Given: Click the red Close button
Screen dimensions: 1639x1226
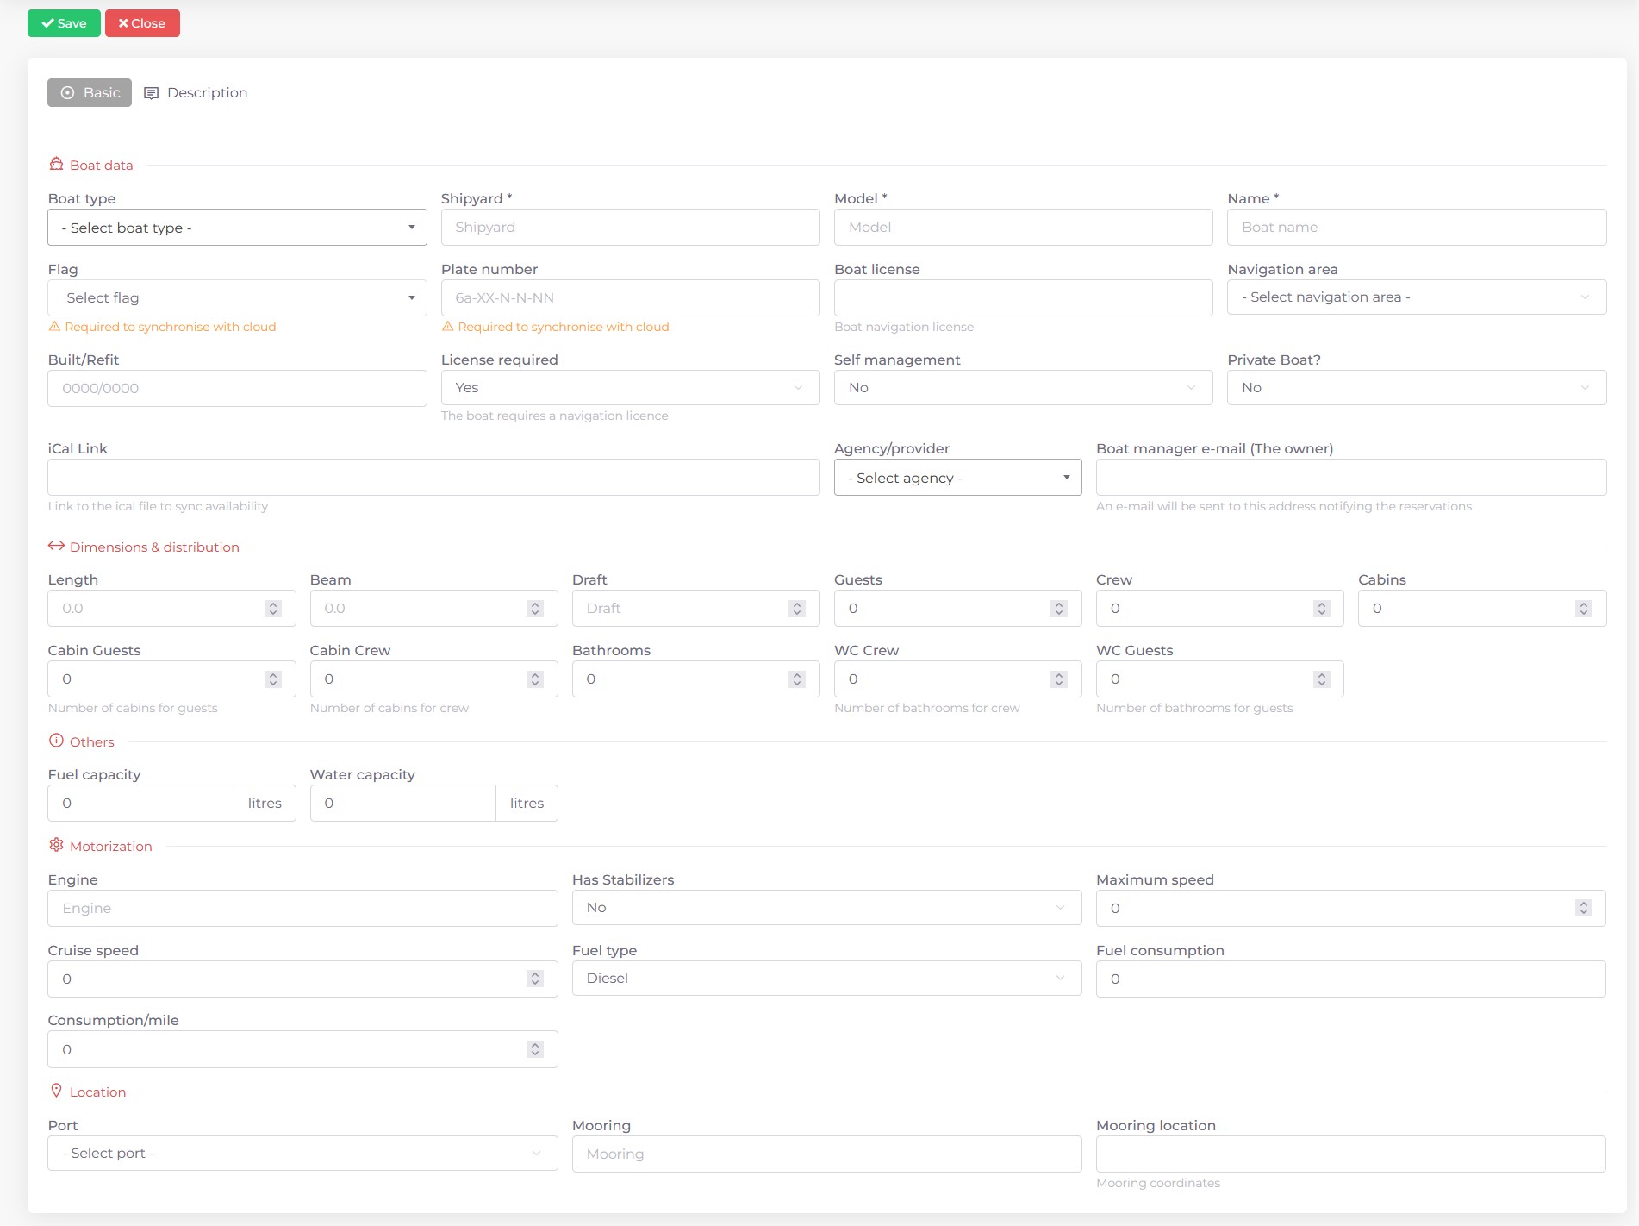Looking at the screenshot, I should [x=142, y=23].
